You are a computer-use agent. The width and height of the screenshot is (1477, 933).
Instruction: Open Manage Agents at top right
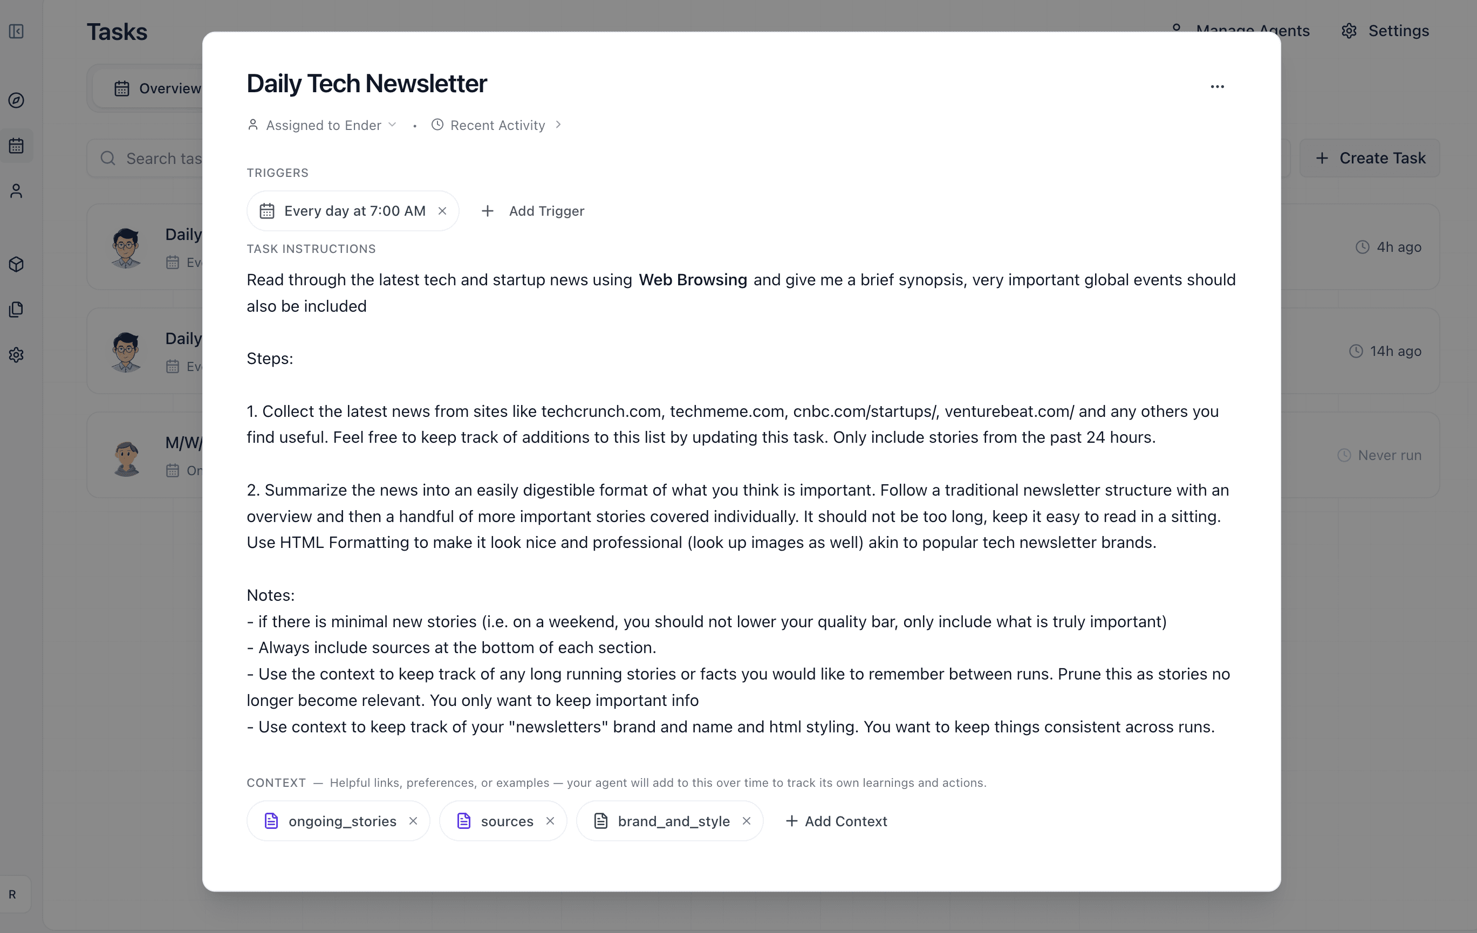(x=1253, y=31)
